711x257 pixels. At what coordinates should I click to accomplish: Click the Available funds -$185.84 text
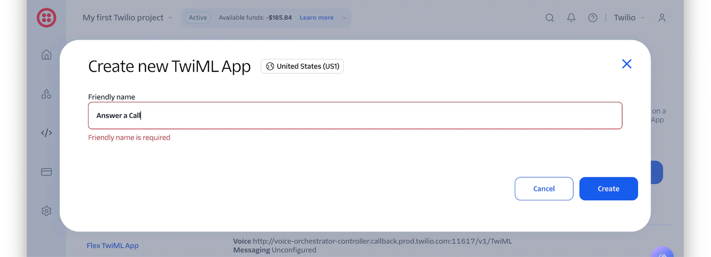[255, 18]
